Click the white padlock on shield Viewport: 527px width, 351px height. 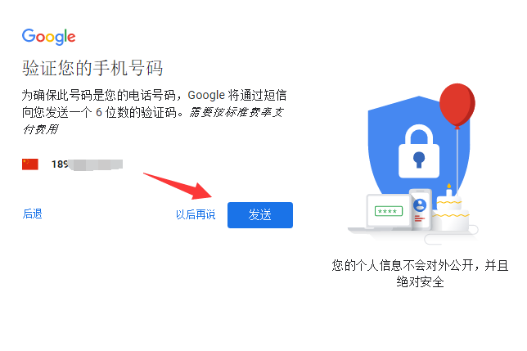tap(419, 151)
